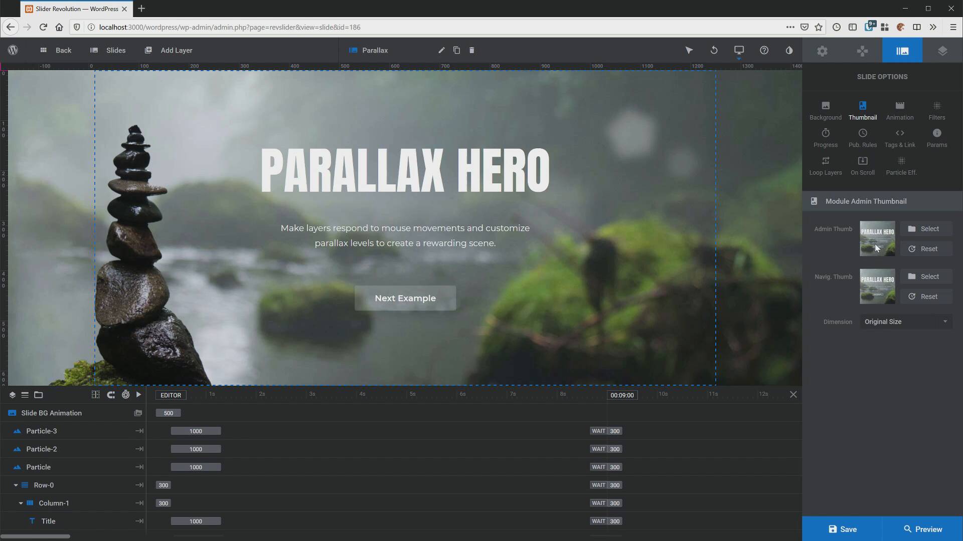
Task: Click the Preview button at bottom right
Action: 923,529
